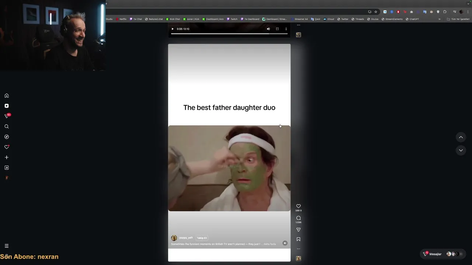Viewport: 472px width, 265px height.
Task: Open the StreamElements bookmark
Action: point(392,19)
